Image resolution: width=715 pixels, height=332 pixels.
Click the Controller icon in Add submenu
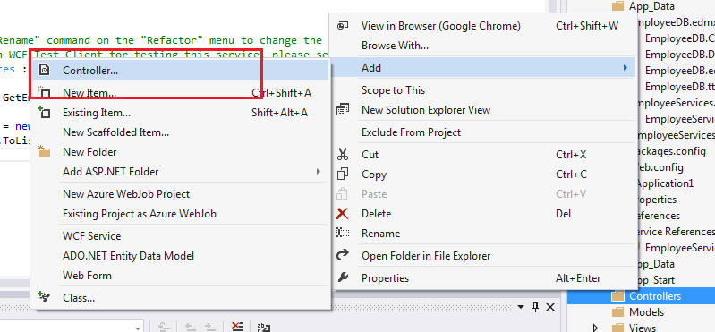(x=44, y=70)
